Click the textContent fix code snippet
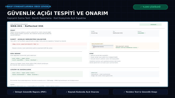 tap(46, 74)
